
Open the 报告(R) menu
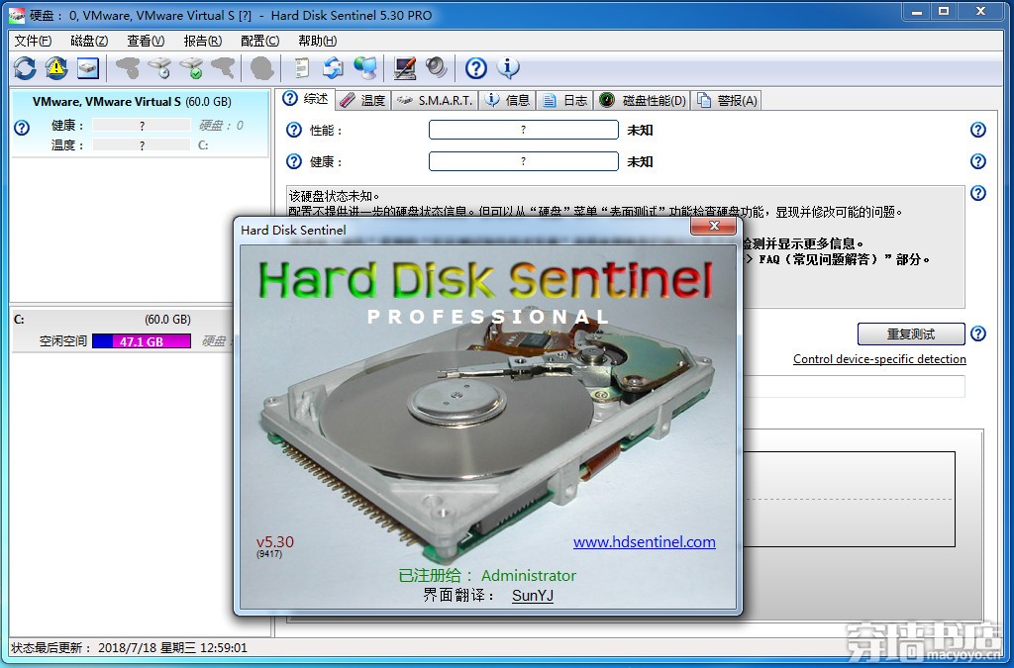tap(202, 41)
